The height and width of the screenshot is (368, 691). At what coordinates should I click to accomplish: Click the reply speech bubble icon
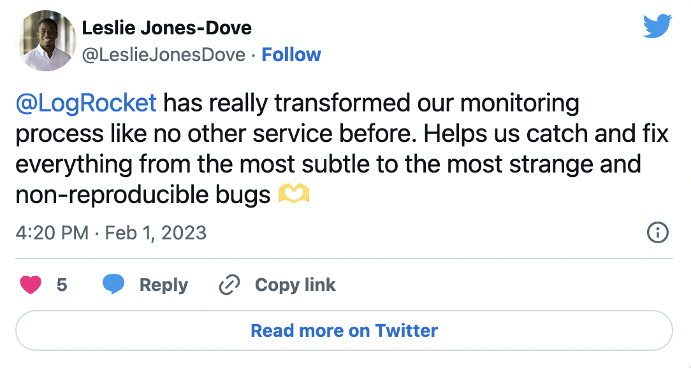tap(113, 285)
